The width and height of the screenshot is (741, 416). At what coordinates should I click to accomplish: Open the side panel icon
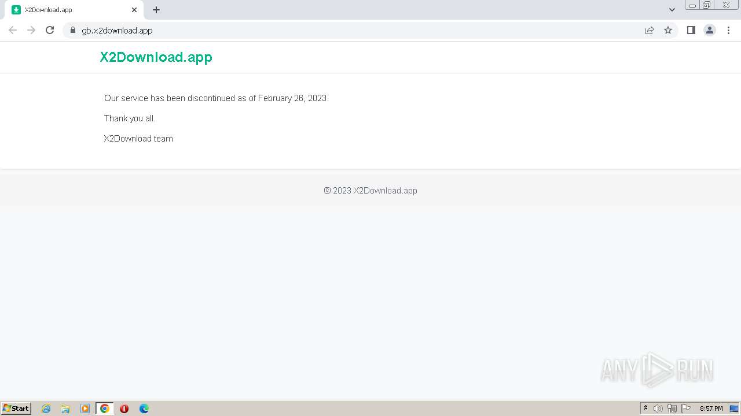point(691,30)
